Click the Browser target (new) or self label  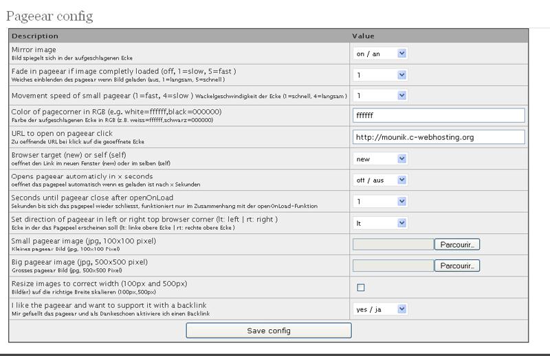[69, 155]
